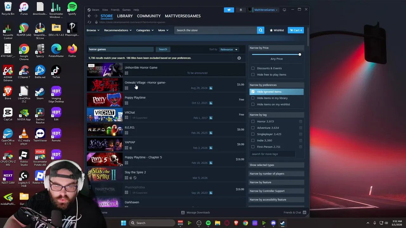406x228 pixels.
Task: Uncheck Hide ignored items
Action: pos(253,92)
